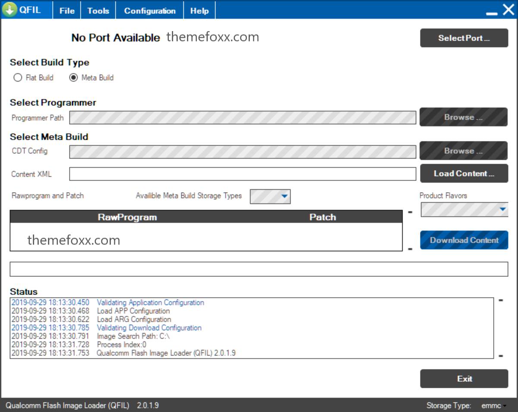Click the Storage Type label in status bar

click(449, 406)
